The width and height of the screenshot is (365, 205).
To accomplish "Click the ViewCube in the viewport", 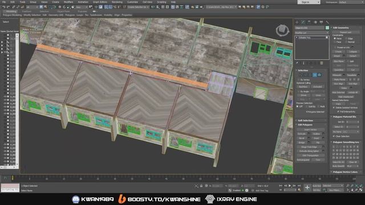I will click(x=282, y=30).
